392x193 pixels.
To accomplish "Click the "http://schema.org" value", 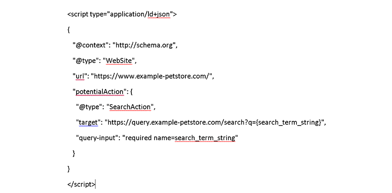I will click(143, 45).
